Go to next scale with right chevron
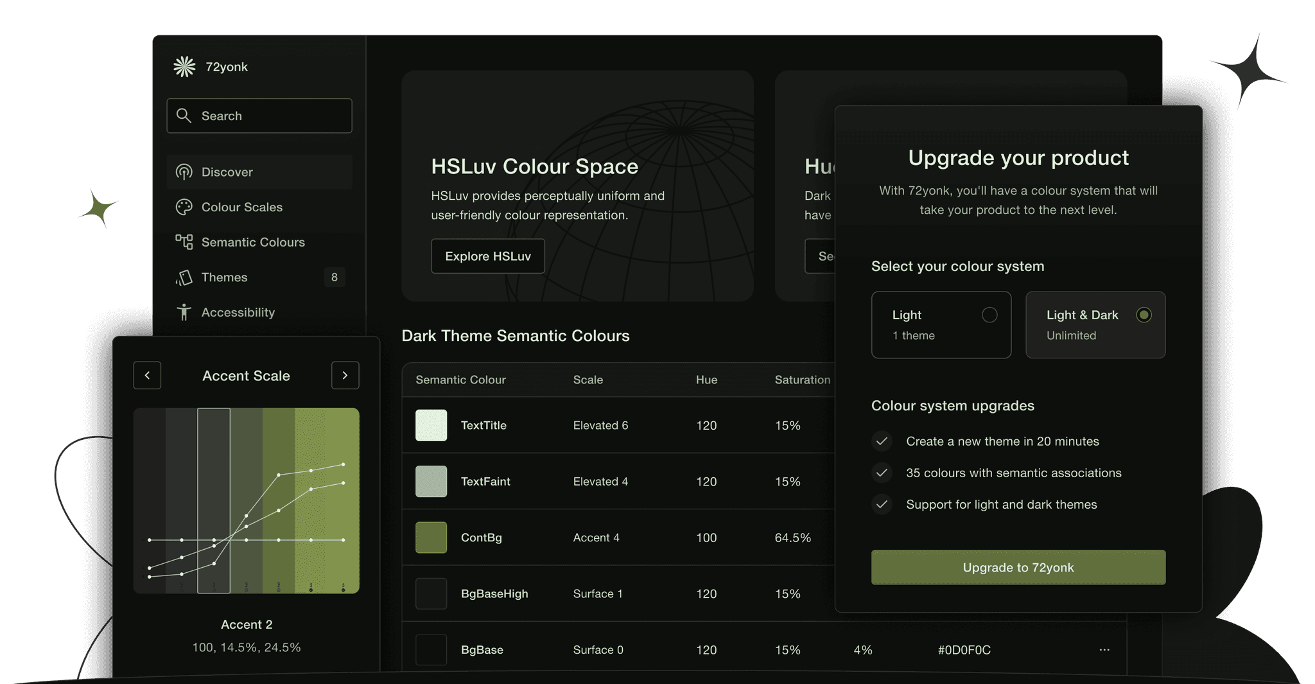Viewport: 1315px width, 684px height. click(345, 375)
